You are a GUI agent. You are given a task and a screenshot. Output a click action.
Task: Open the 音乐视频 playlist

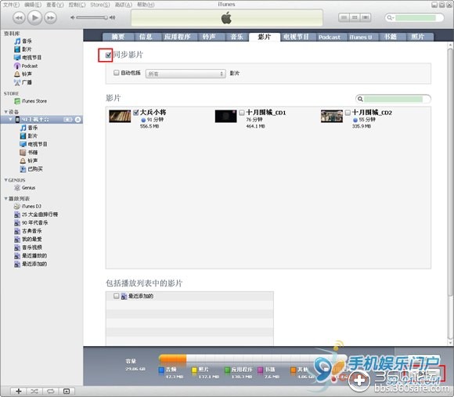pyautogui.click(x=28, y=247)
